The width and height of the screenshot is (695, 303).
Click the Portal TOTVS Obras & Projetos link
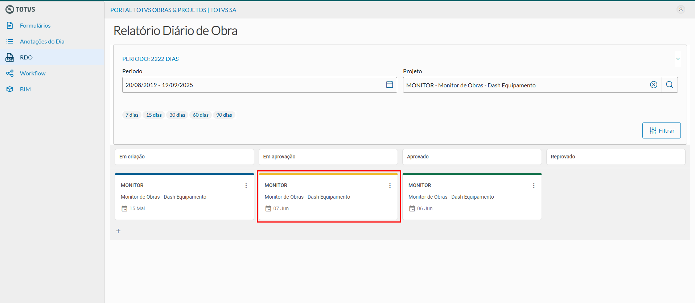click(x=173, y=10)
